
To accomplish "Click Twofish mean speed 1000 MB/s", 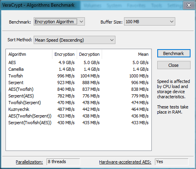I will point(139,76).
